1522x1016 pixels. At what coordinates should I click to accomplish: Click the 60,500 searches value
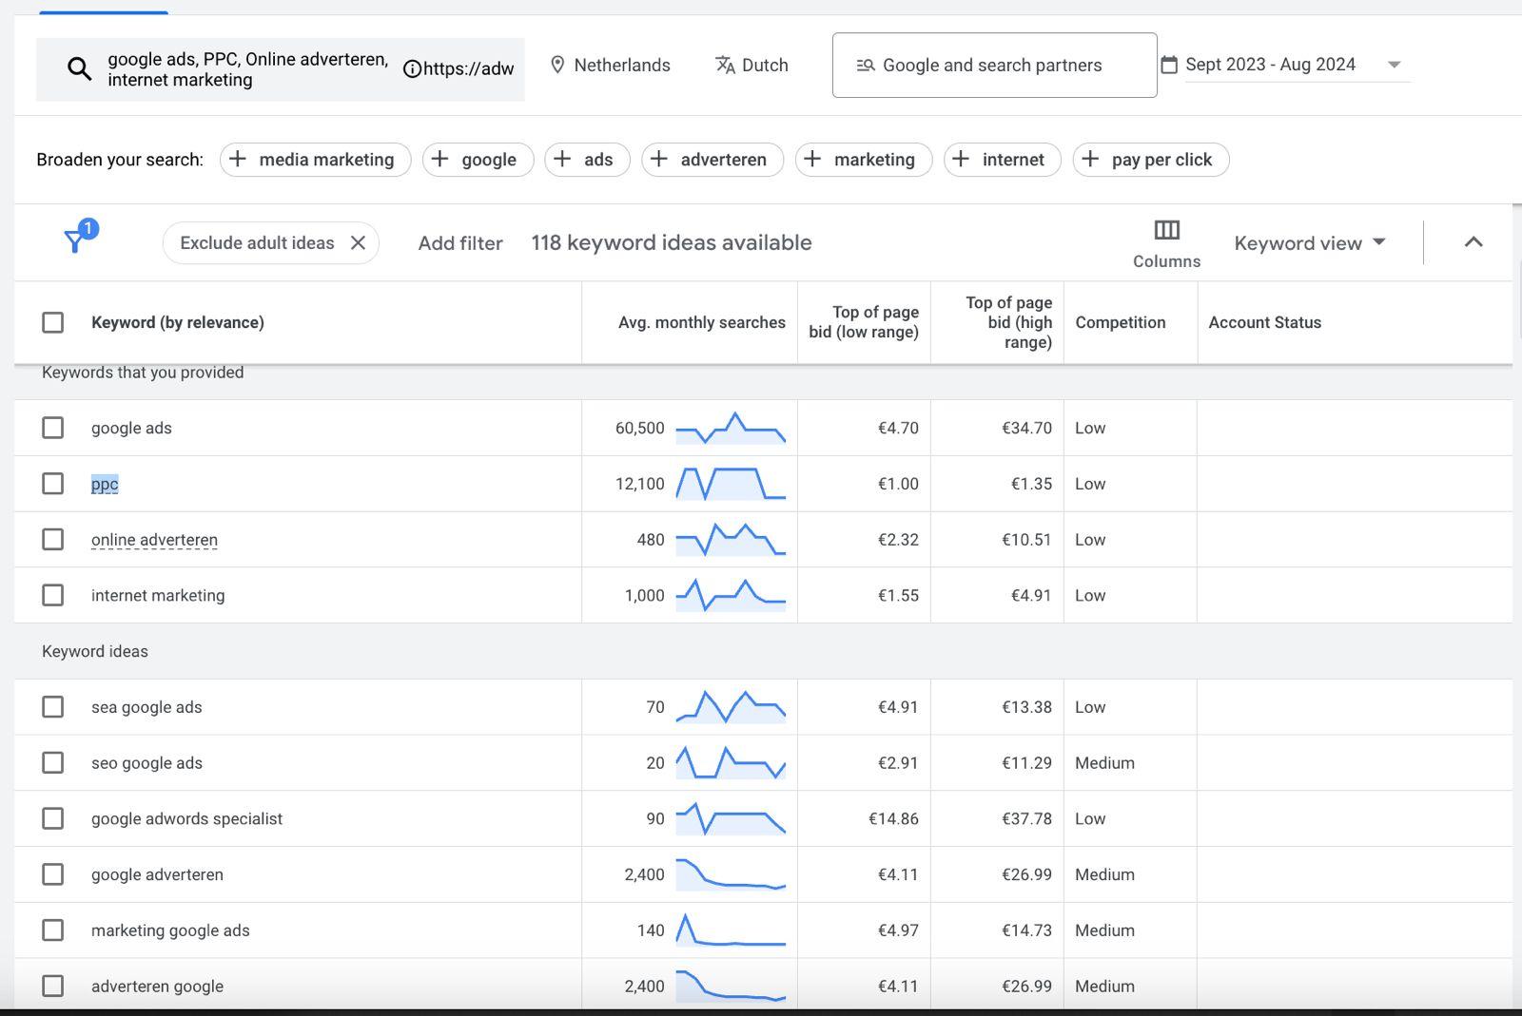click(x=640, y=428)
